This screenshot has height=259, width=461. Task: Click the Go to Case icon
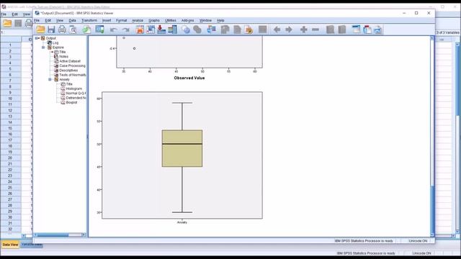pos(151,29)
